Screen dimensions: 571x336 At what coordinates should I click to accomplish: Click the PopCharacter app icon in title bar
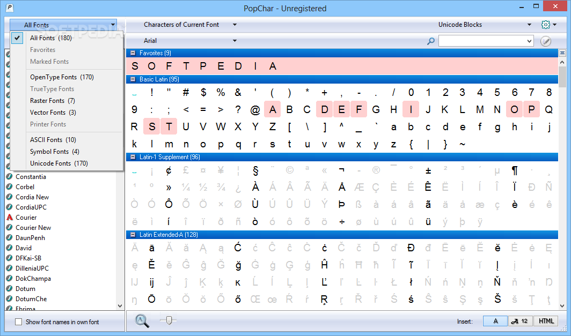click(10, 8)
